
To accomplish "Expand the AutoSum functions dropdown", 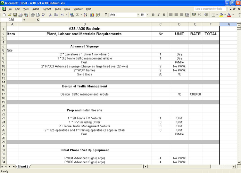I will click(x=81, y=15).
